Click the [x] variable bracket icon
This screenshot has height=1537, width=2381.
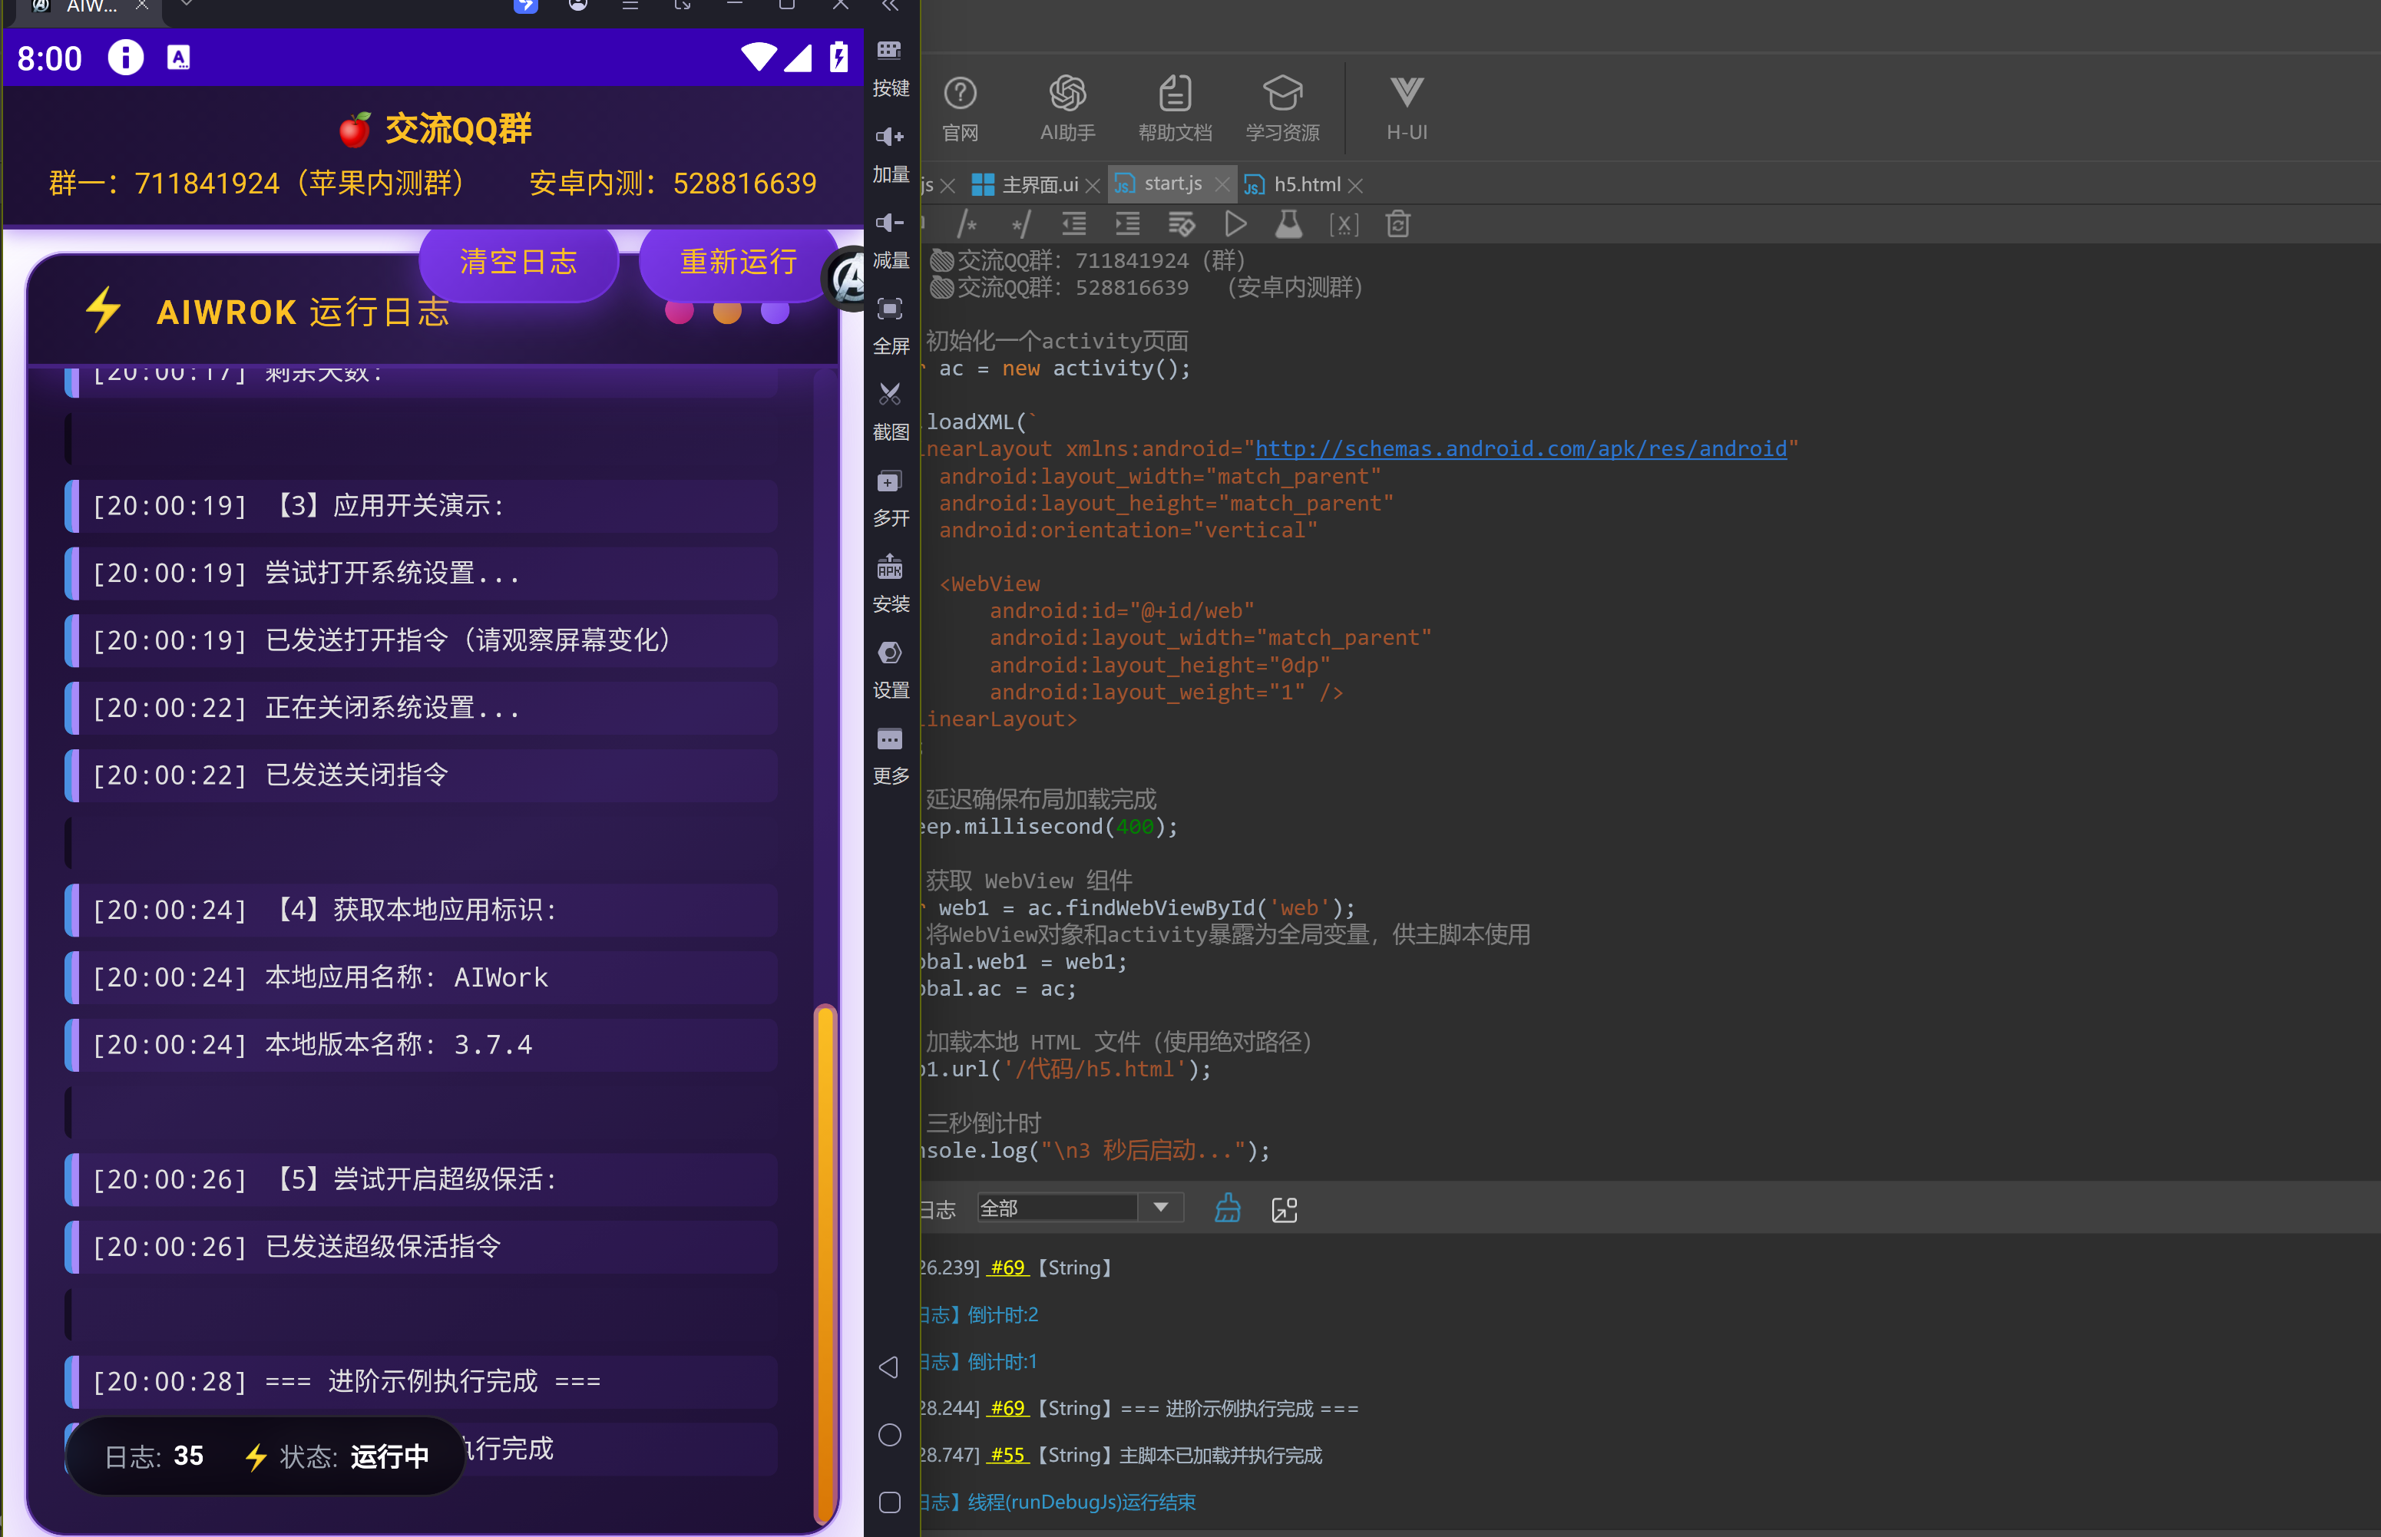(x=1344, y=223)
